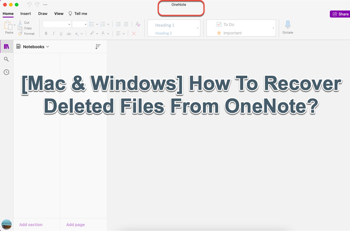Click the purple Share button

pyautogui.click(x=340, y=14)
